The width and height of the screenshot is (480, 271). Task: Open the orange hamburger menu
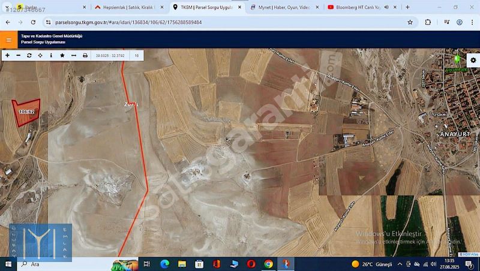8,40
